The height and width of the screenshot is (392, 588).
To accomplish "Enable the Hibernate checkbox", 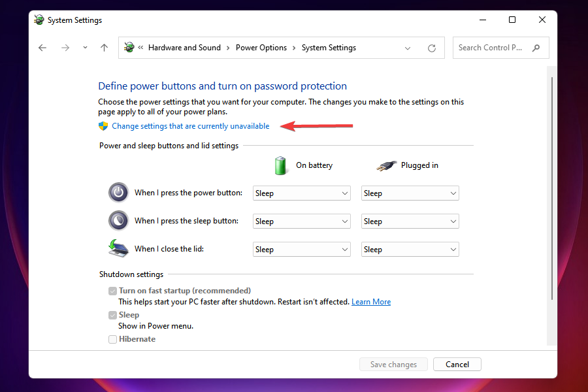I will point(112,339).
